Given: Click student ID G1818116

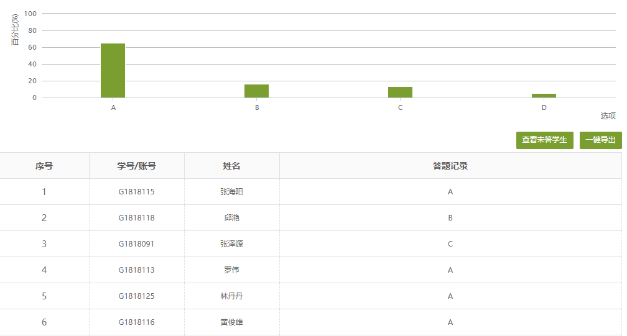Looking at the screenshot, I should pos(136,322).
